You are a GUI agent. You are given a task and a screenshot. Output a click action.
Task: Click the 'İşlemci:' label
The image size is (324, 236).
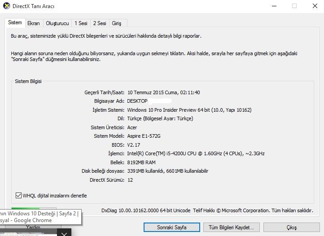(x=116, y=153)
